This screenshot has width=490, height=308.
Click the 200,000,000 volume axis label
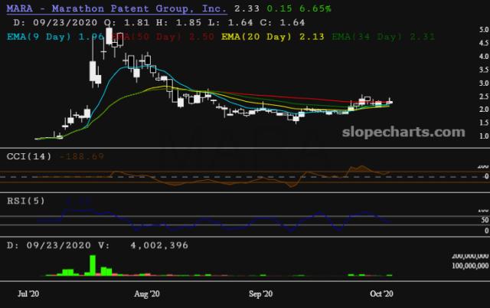click(460, 257)
